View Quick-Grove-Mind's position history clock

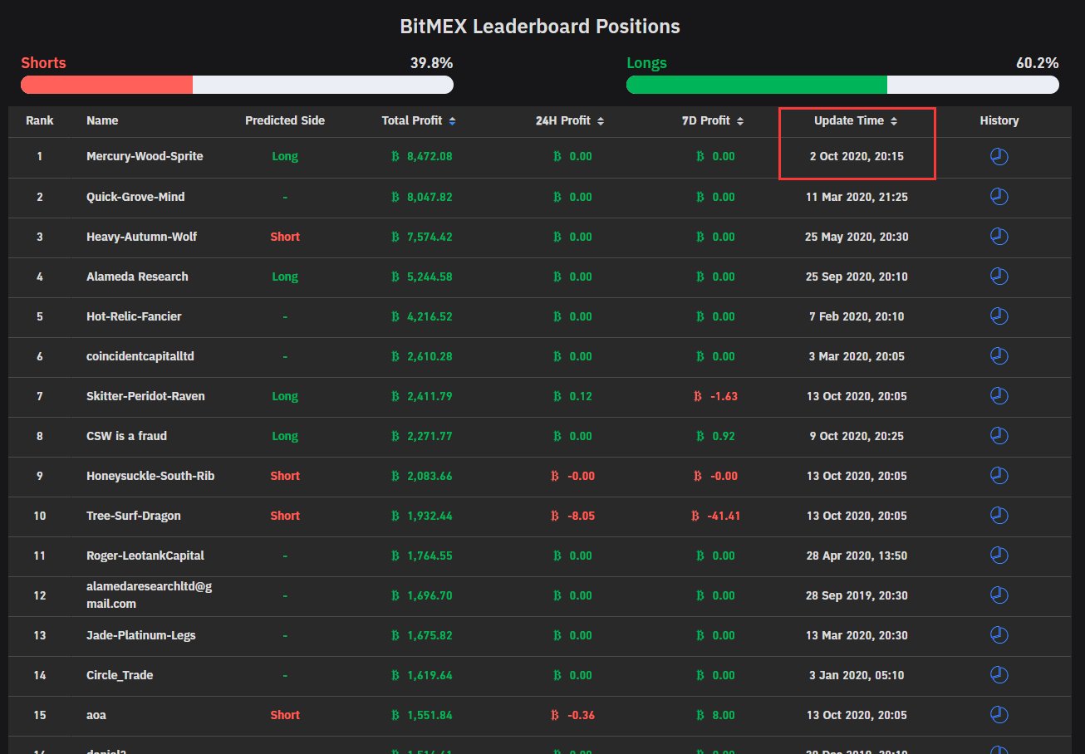[x=999, y=197]
